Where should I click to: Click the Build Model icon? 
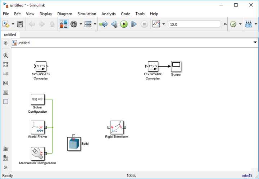249,24
